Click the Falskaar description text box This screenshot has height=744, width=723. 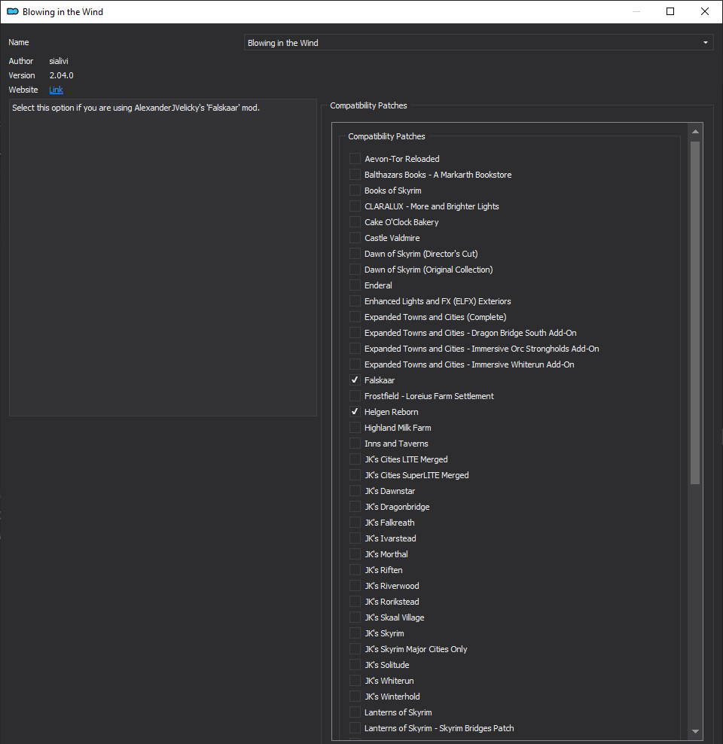click(163, 258)
